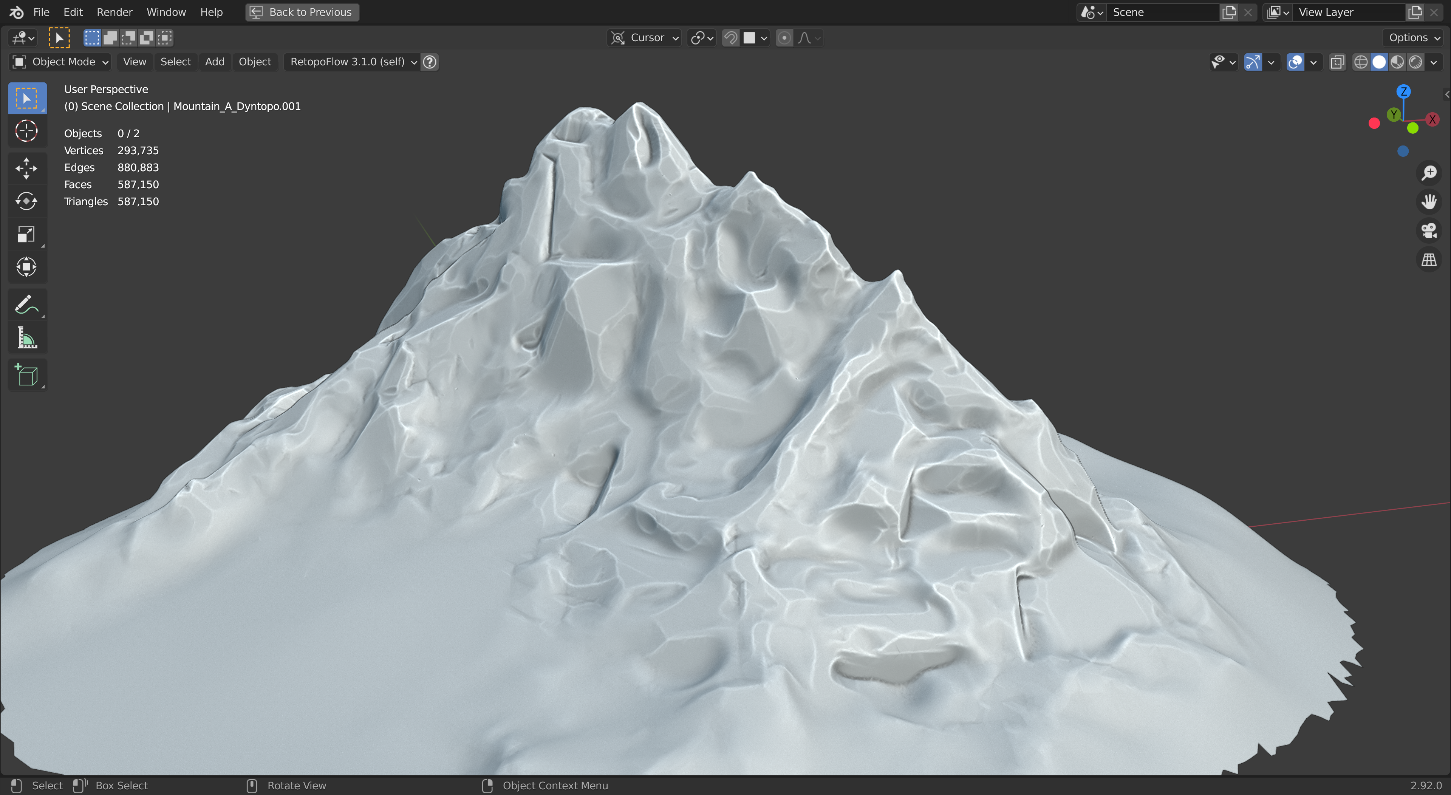This screenshot has height=795, width=1451.
Task: Click Back to Previous button
Action: point(302,12)
